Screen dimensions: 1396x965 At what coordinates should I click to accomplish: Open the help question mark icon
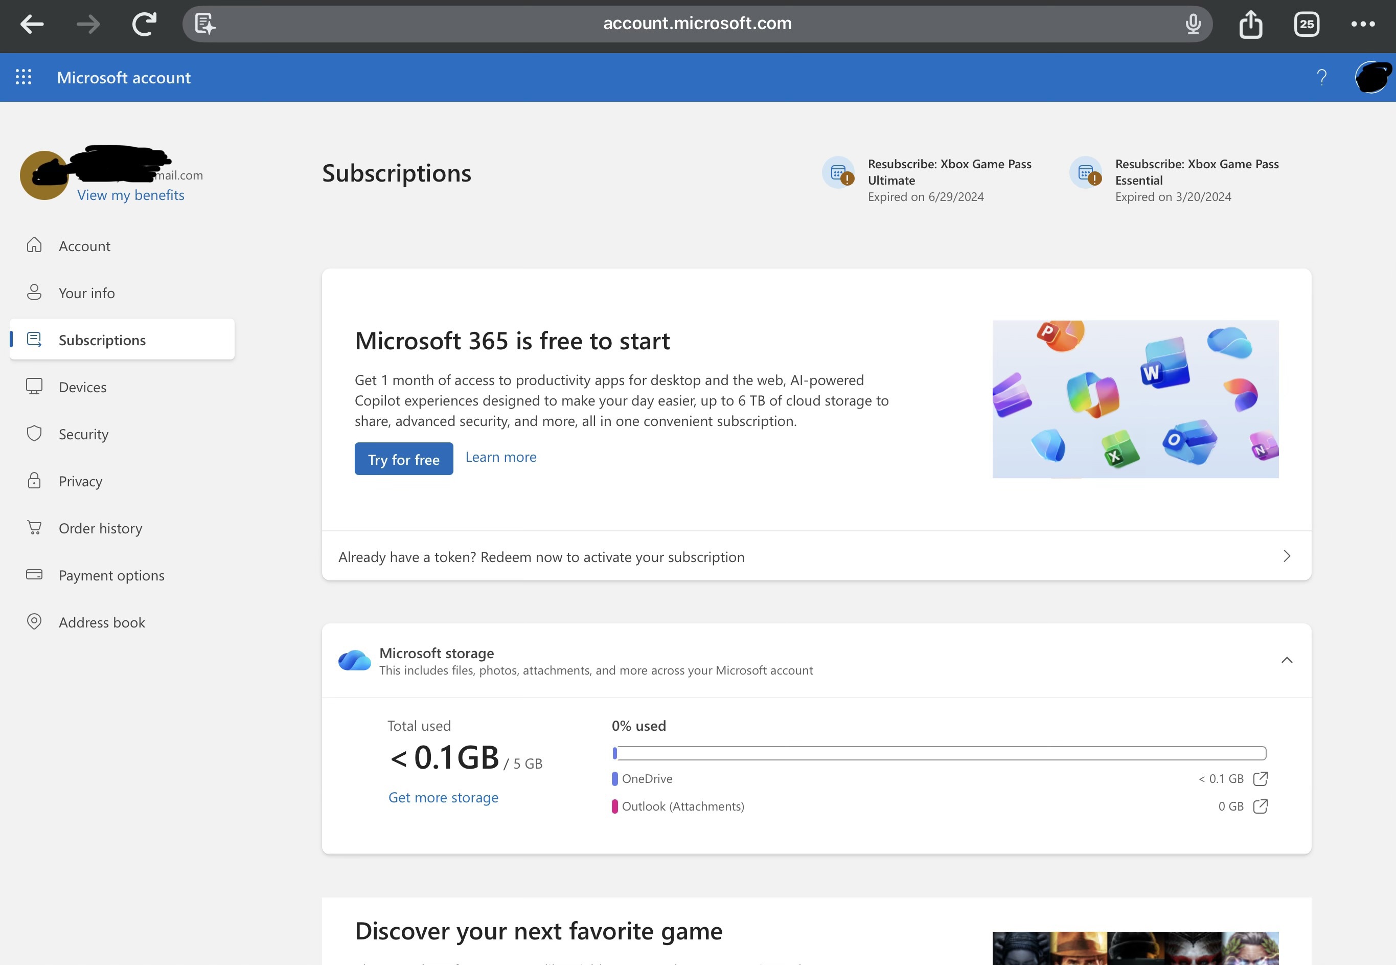1322,77
